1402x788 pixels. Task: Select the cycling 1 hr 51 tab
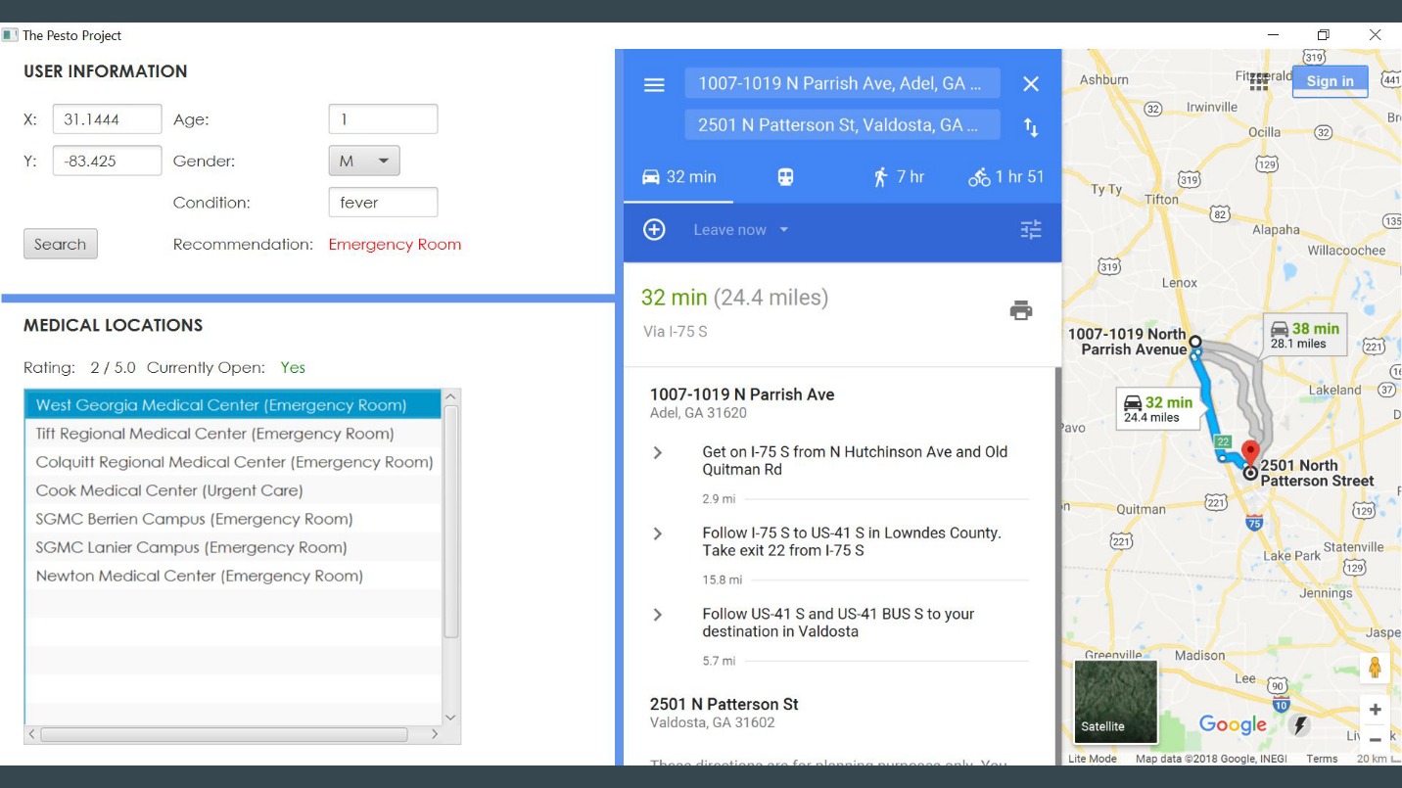pyautogui.click(x=1005, y=177)
